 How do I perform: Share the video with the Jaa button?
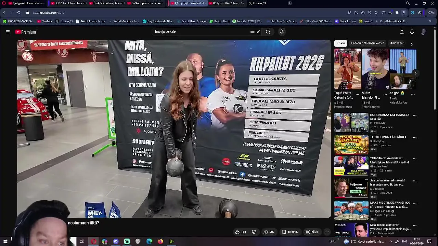(269, 232)
